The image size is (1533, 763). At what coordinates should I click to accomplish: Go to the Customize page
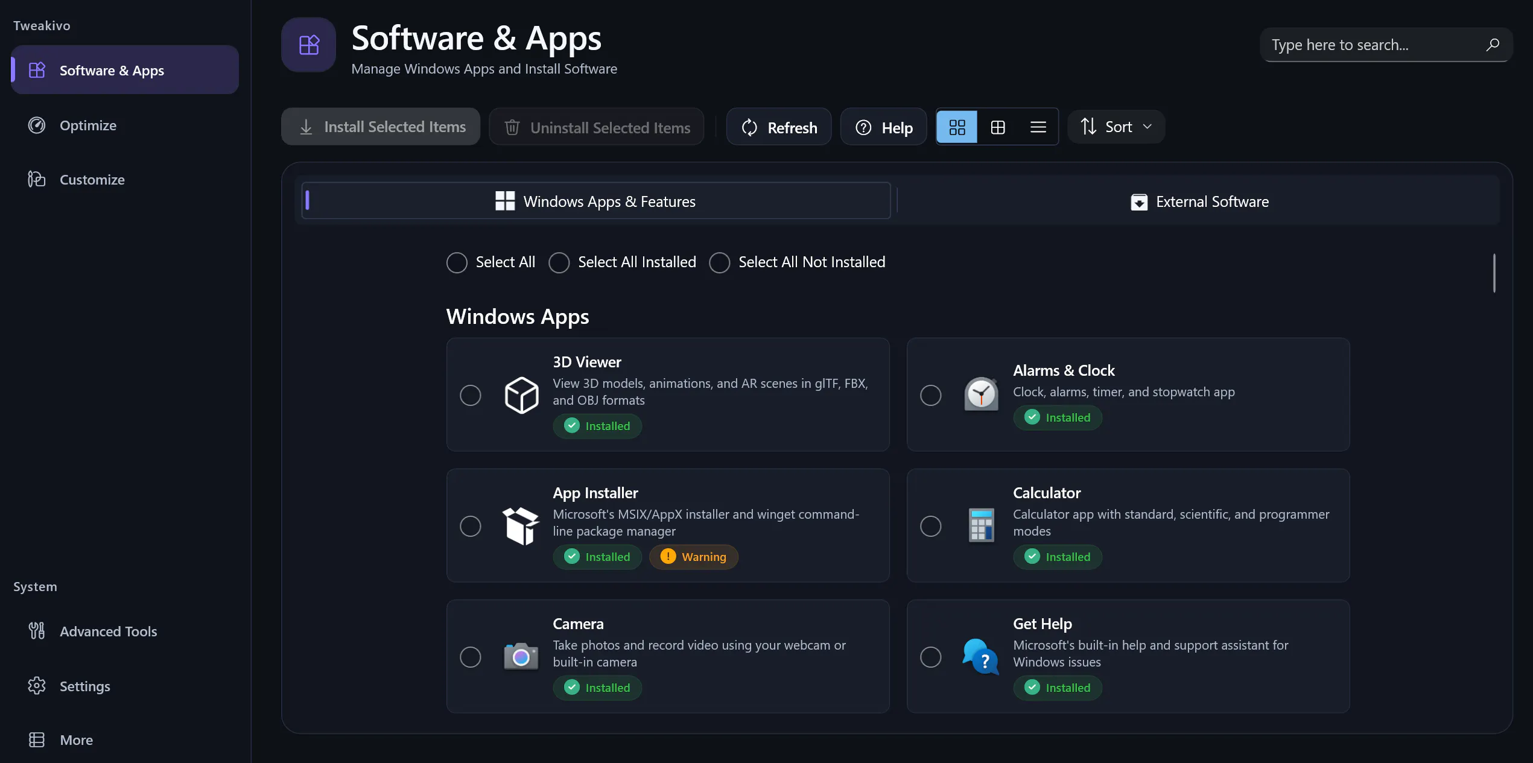click(125, 179)
